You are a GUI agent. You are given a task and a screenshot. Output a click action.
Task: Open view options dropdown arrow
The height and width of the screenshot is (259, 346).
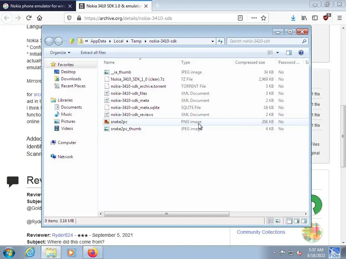(x=278, y=52)
